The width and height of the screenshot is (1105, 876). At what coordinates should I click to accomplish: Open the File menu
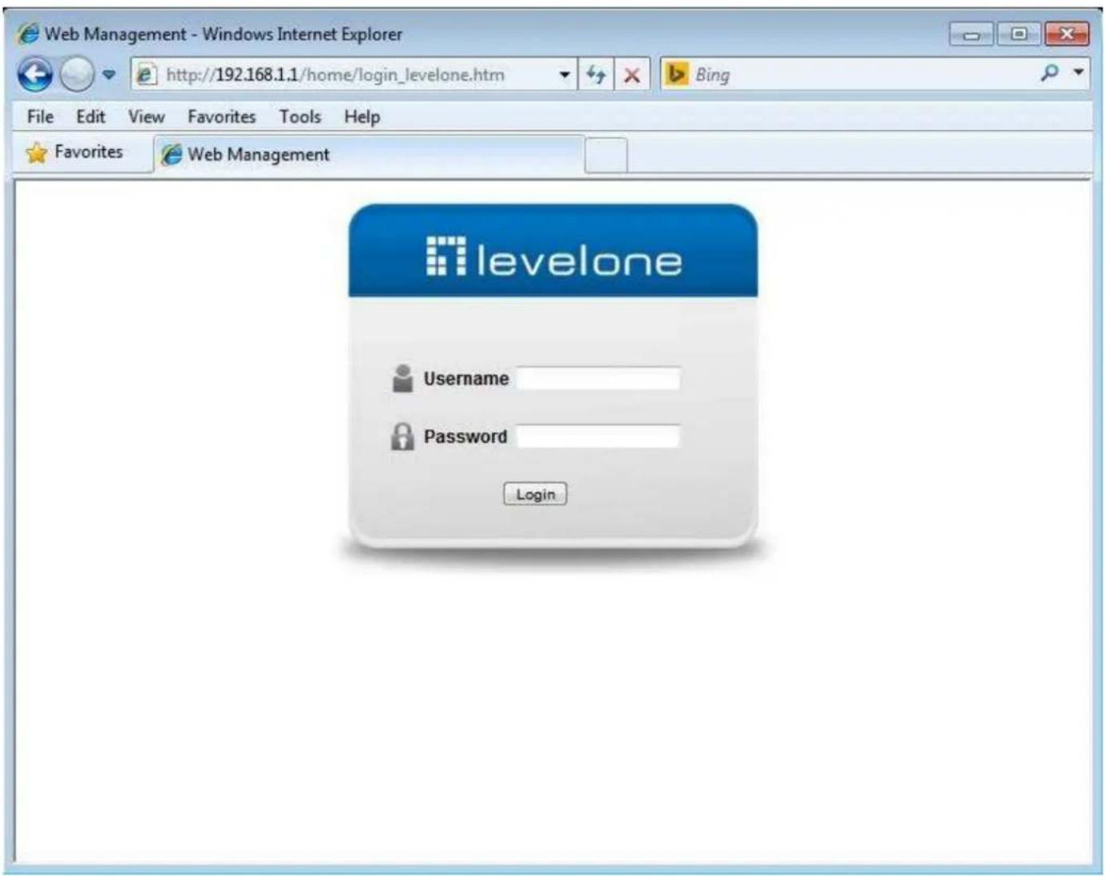[x=40, y=116]
